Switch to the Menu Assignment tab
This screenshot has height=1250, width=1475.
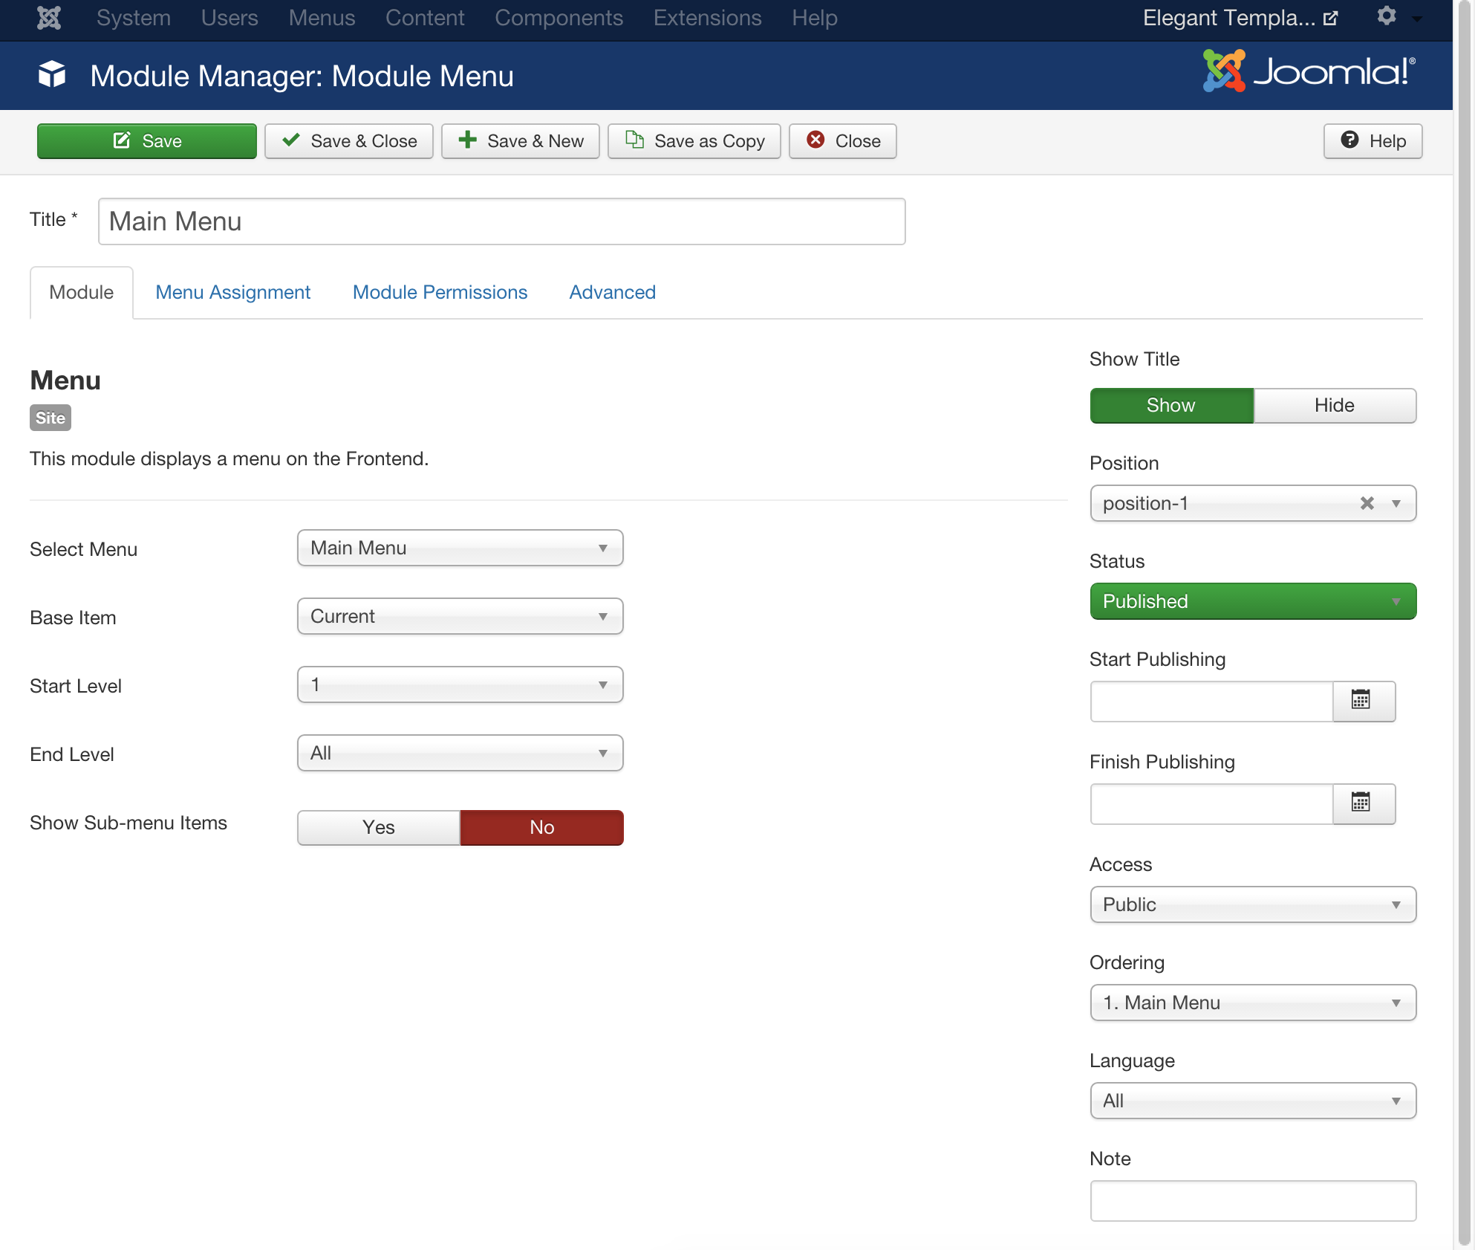click(232, 292)
